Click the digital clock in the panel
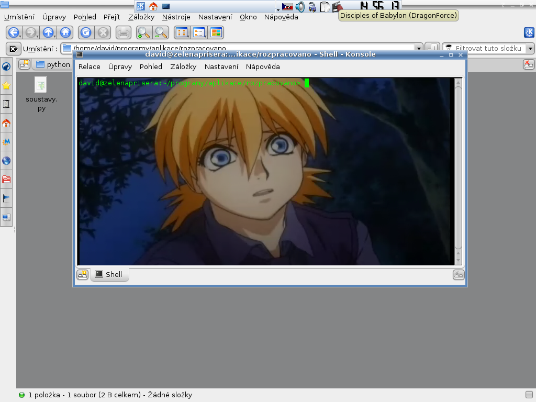The width and height of the screenshot is (536, 402). click(x=379, y=6)
